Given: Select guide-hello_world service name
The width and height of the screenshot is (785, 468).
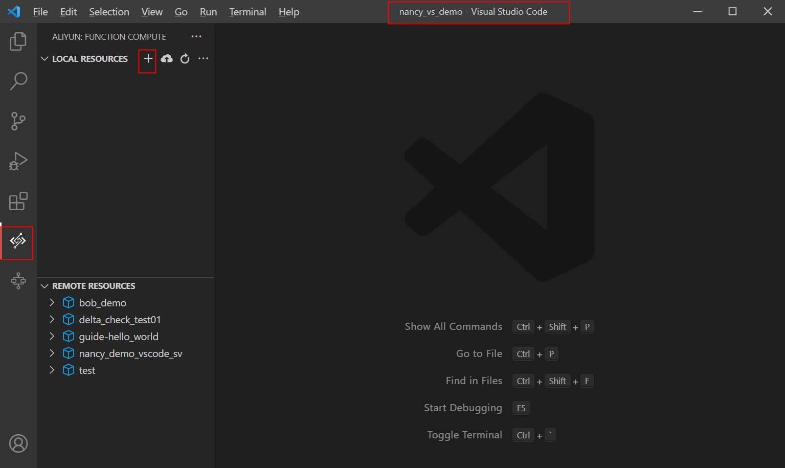Looking at the screenshot, I should click(x=119, y=337).
